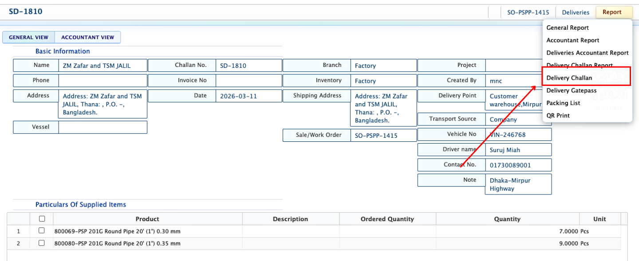Viewport: 639px width, 261px height.
Task: Choose General Report menu entry
Action: [567, 28]
